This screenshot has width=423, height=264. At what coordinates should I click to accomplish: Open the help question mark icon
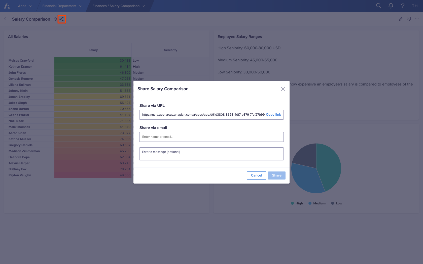click(403, 6)
